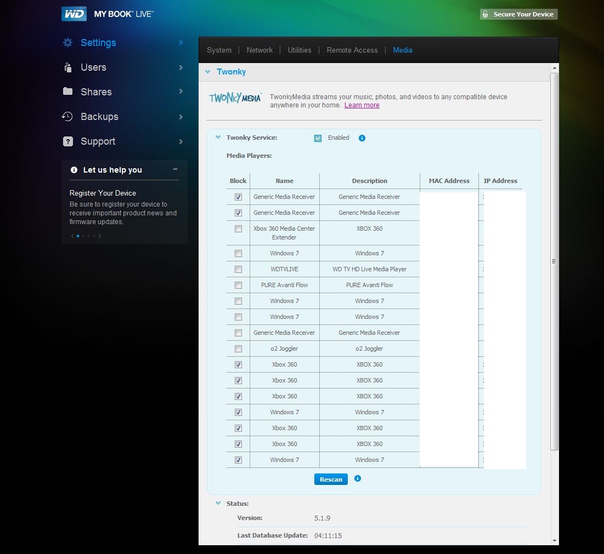Click the Users people icon
Viewport: 604px width, 554px height.
(68, 67)
